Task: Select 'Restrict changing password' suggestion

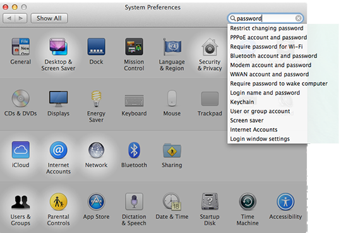Action: coord(267,28)
